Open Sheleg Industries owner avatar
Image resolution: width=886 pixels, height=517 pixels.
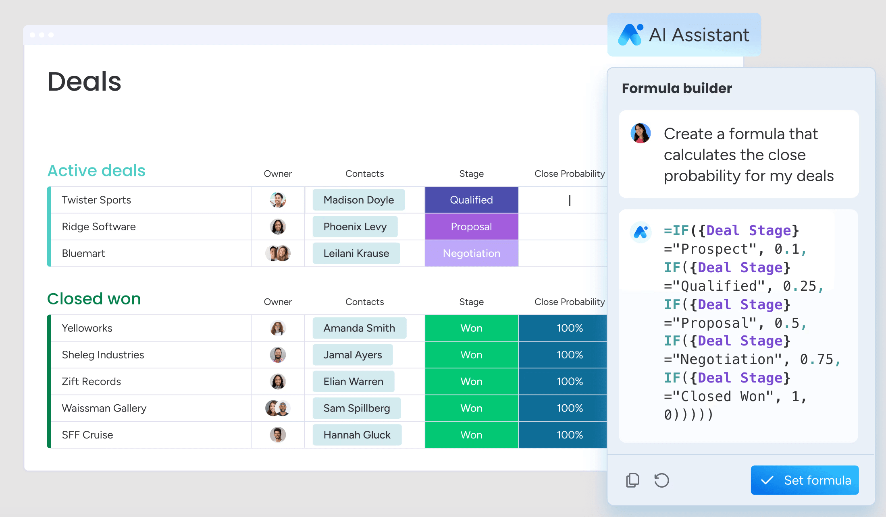[x=278, y=355]
